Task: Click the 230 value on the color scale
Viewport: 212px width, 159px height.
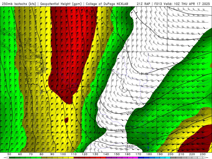Action: pos(203,154)
